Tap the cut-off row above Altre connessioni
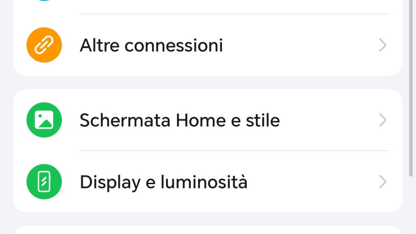This screenshot has height=234, width=416. 208,6
